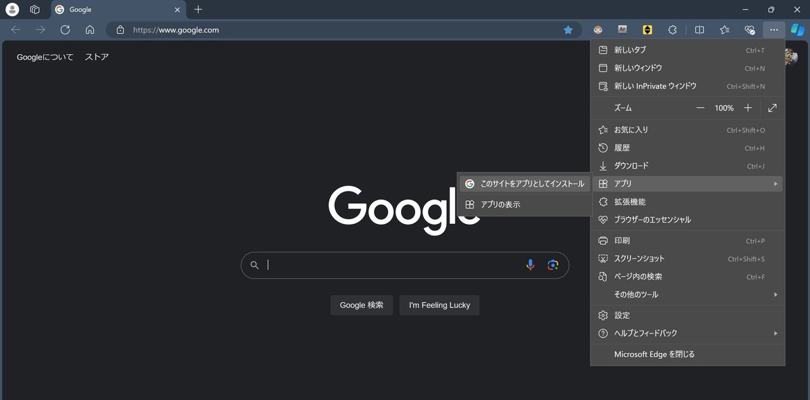Screen dimensions: 810x400
Task: Open the yellow arrows extension icon
Action: pos(647,30)
